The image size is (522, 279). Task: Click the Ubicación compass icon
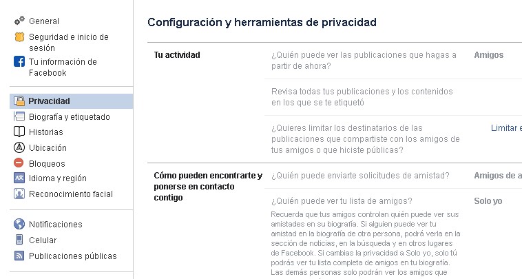click(19, 147)
